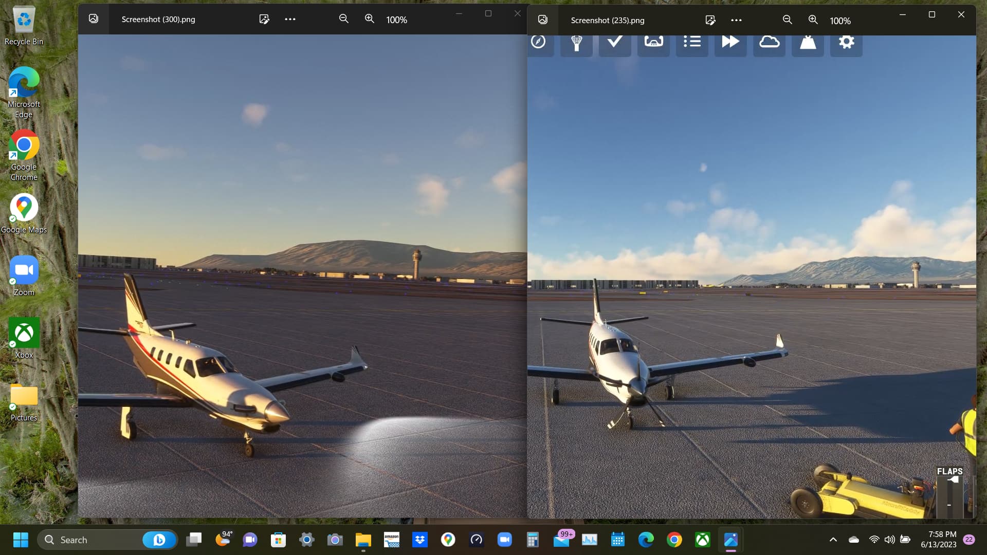Click zoom in magnifier in Screenshot (235)

click(x=813, y=20)
